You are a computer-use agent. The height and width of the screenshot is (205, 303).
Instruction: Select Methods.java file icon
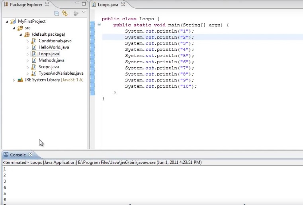(34, 60)
